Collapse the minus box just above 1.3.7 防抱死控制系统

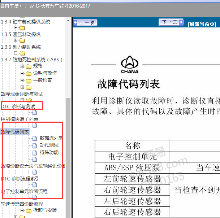coord(16,53)
